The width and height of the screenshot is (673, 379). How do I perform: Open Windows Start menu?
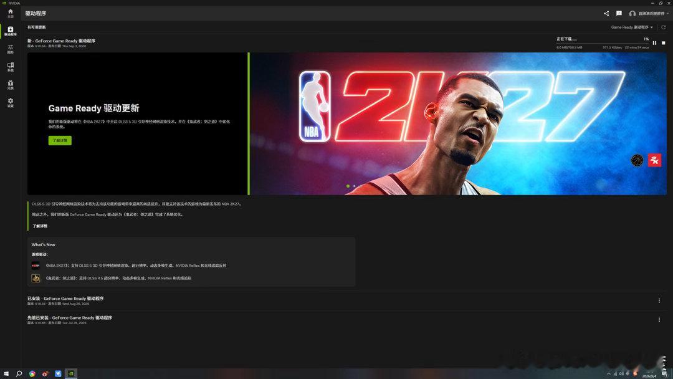[x=6, y=373]
